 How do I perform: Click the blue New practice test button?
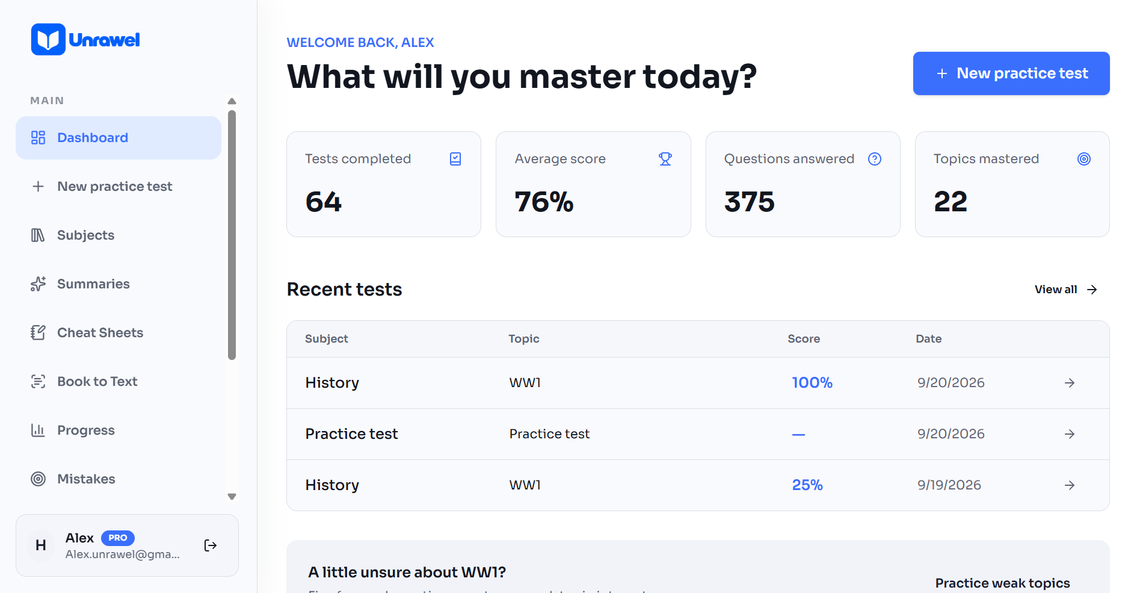[x=1011, y=73]
